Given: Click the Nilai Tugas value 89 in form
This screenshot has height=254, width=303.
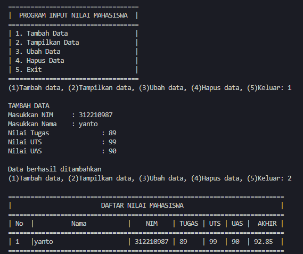Looking at the screenshot, I should coord(112,133).
